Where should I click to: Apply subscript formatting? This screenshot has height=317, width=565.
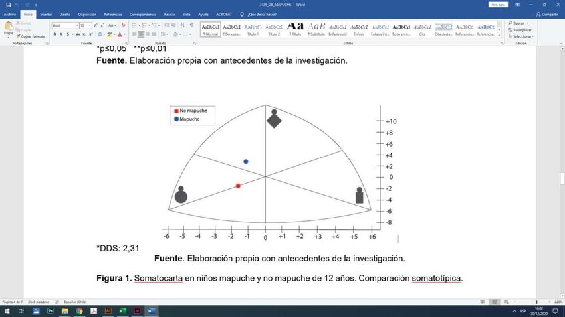click(x=84, y=34)
